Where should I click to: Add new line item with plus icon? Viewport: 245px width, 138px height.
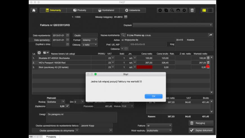39,53
